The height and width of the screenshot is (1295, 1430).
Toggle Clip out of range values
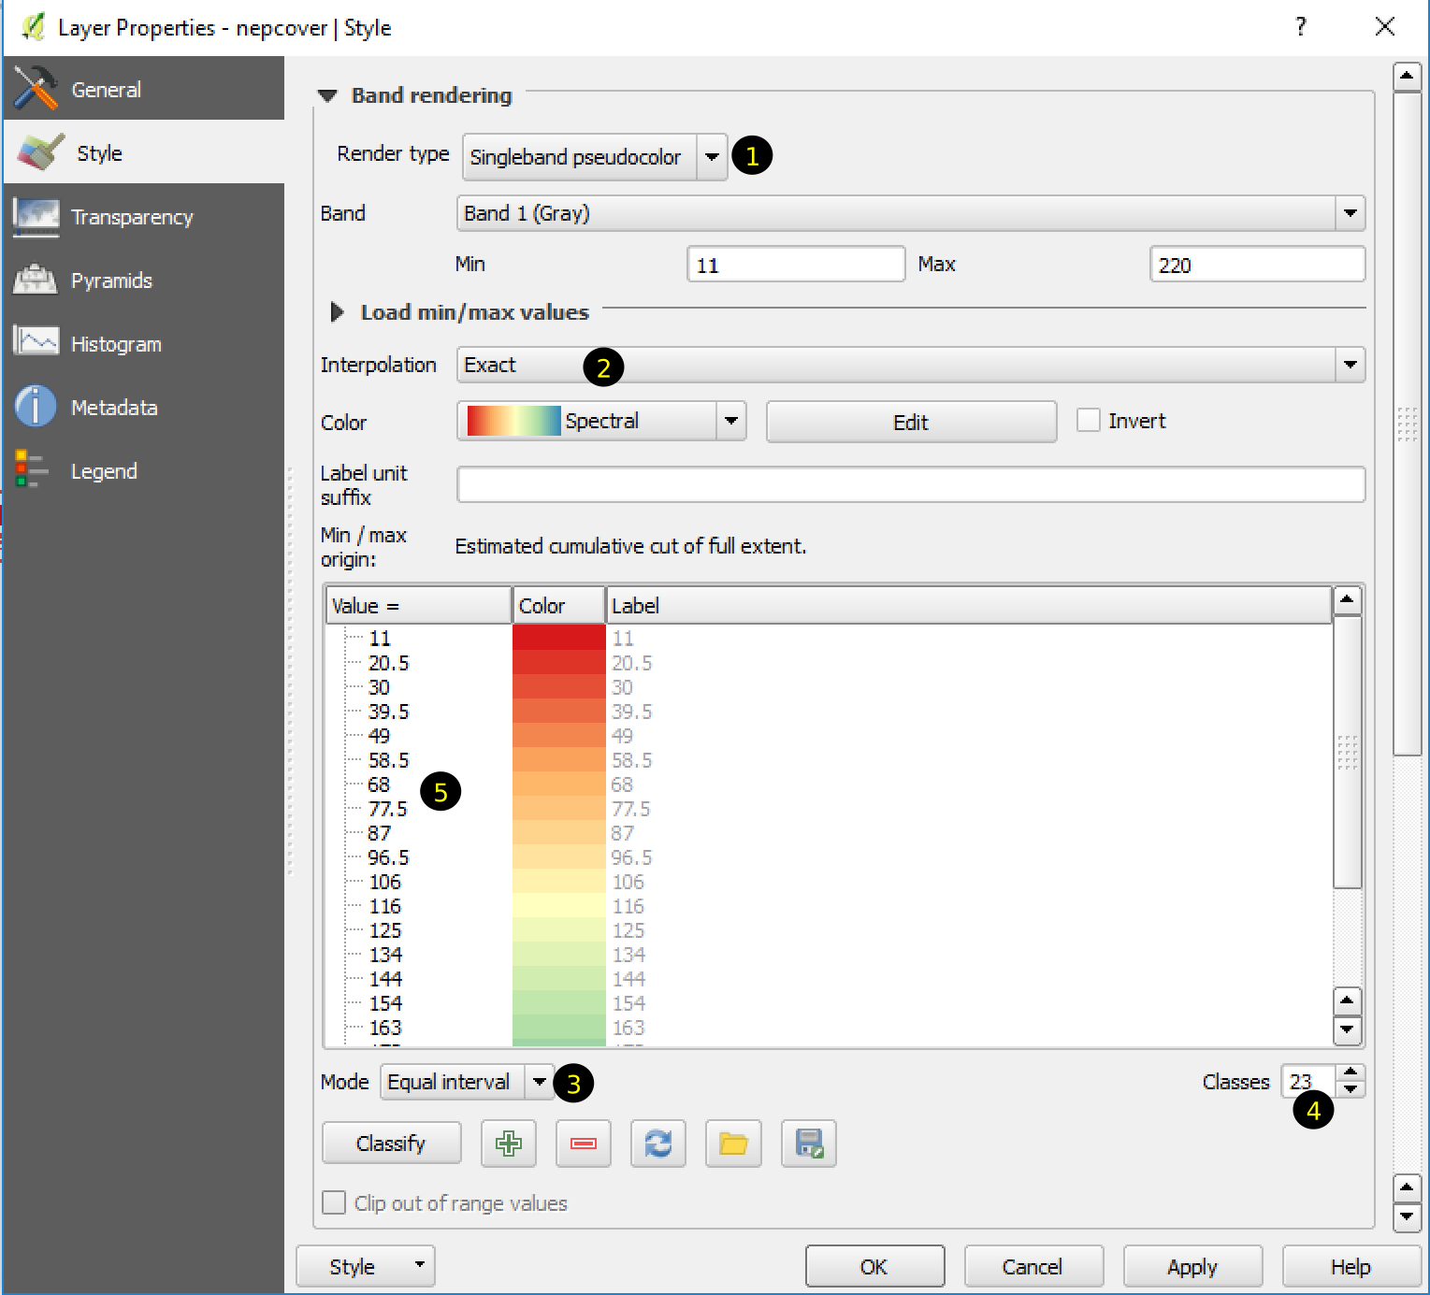click(334, 1202)
